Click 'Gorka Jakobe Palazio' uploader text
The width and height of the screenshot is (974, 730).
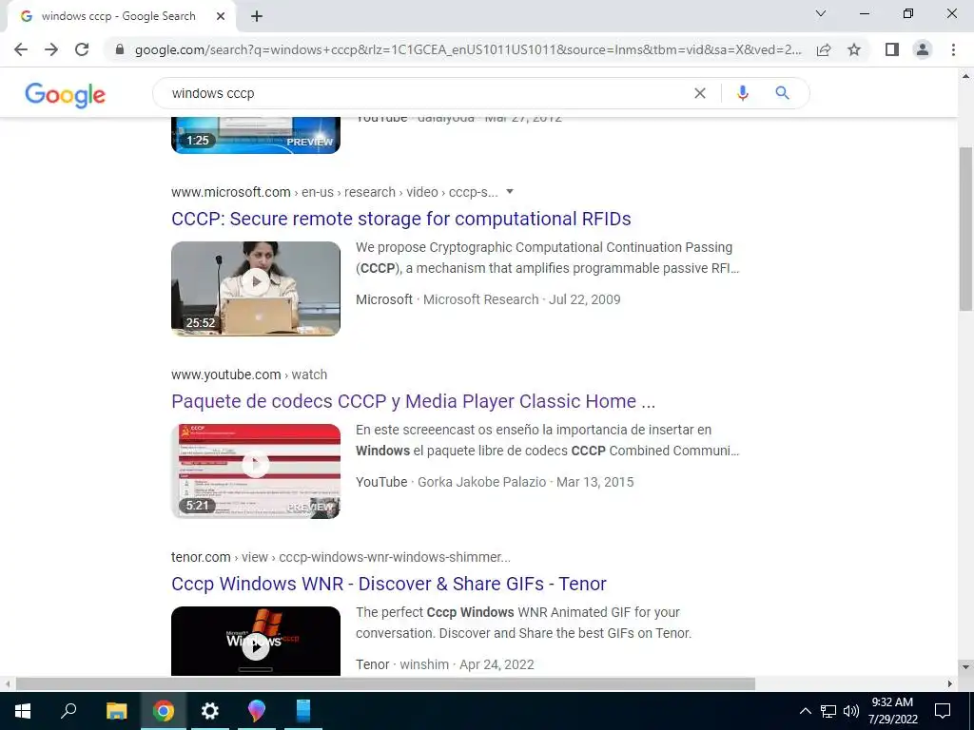click(481, 482)
